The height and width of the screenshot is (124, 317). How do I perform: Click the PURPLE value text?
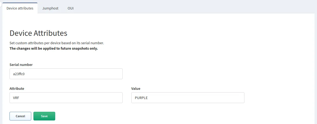pyautogui.click(x=141, y=98)
